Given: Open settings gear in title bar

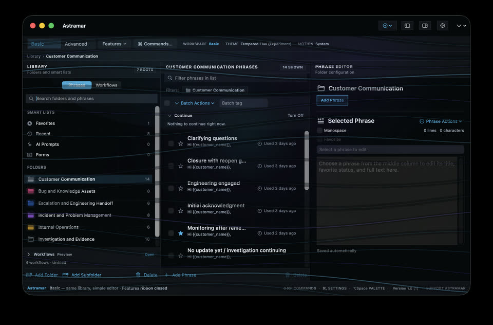Looking at the screenshot, I should (x=442, y=26).
